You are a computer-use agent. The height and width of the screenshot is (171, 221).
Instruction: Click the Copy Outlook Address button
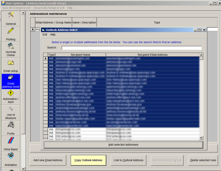[88, 160]
